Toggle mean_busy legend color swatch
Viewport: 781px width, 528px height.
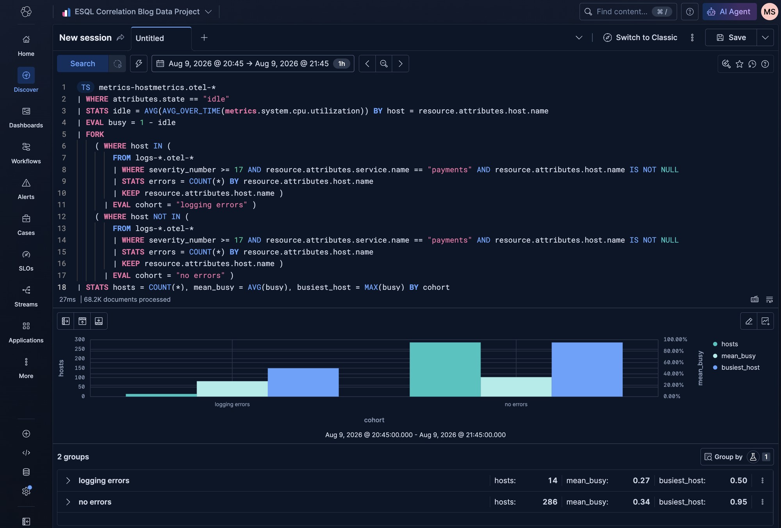coord(715,356)
